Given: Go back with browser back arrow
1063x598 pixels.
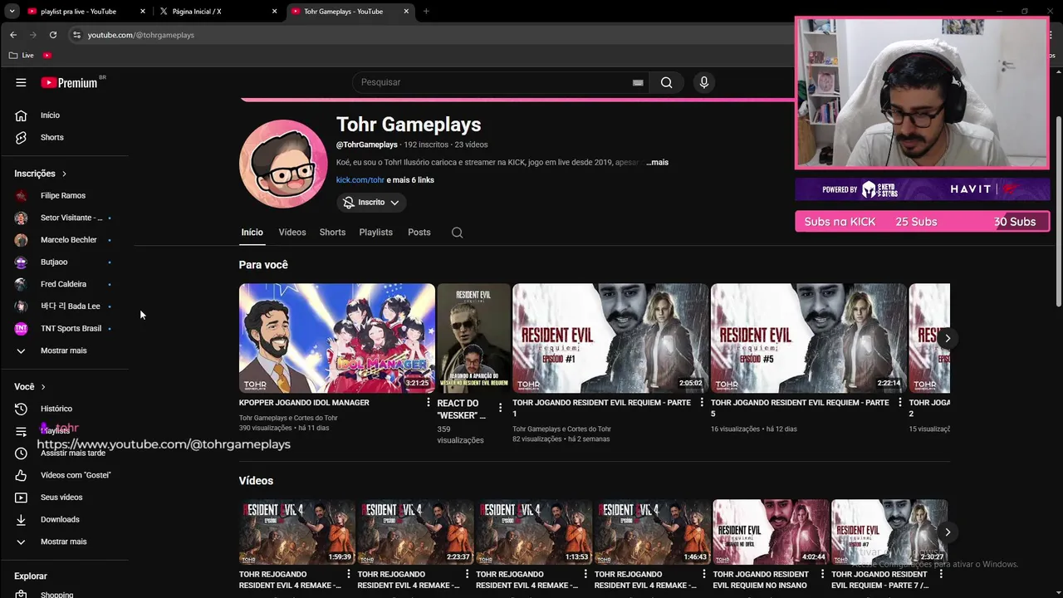Looking at the screenshot, I should coord(12,35).
